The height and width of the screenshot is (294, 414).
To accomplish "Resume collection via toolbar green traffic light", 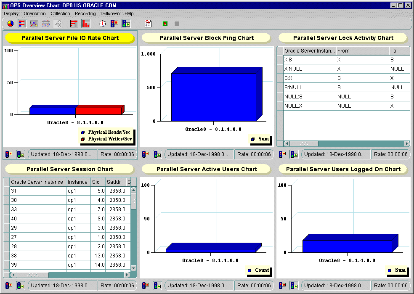I will click(126, 24).
